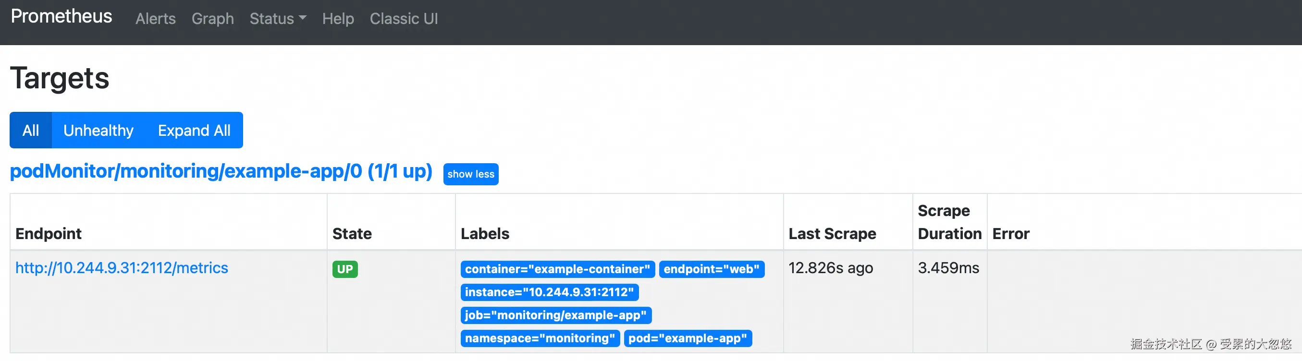Filter to Unhealthy targets only
The width and height of the screenshot is (1302, 361).
coord(98,130)
